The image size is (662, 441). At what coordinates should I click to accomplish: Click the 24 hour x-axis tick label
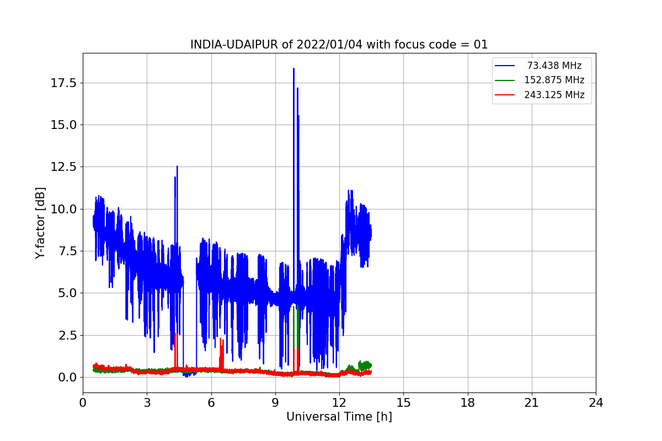pyautogui.click(x=596, y=403)
